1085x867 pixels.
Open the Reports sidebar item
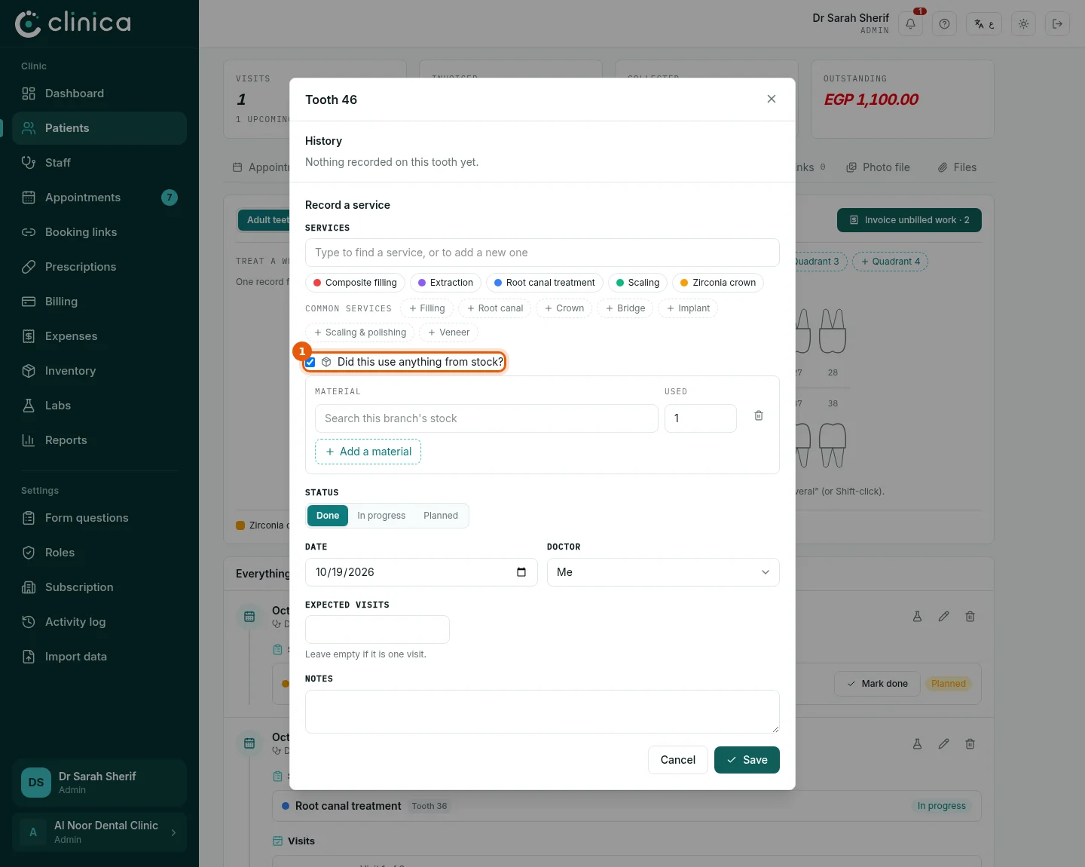tap(99, 440)
